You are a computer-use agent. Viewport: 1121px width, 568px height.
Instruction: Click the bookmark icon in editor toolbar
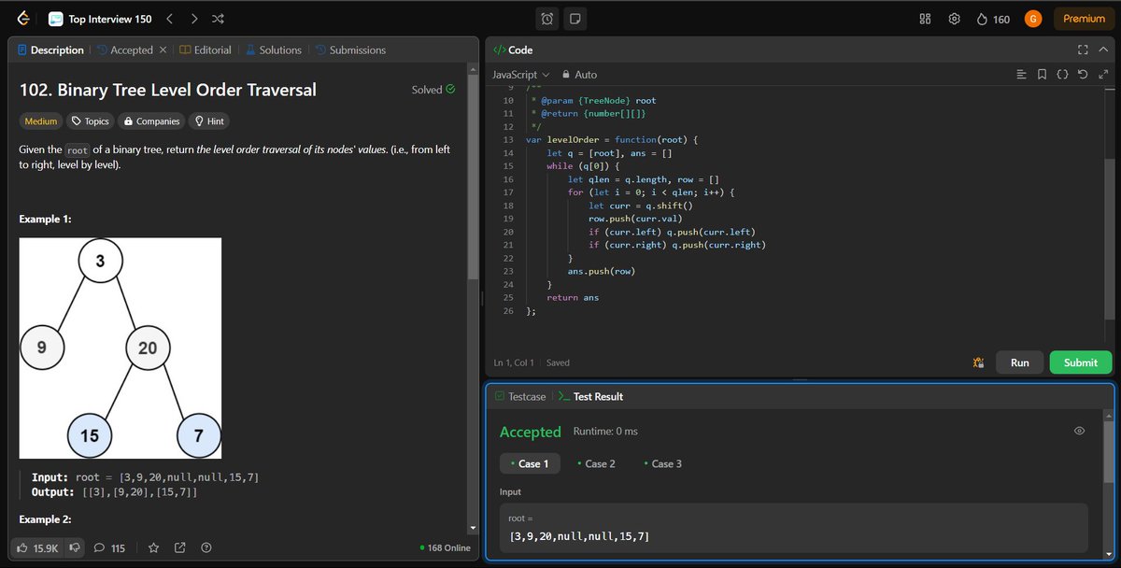1042,75
